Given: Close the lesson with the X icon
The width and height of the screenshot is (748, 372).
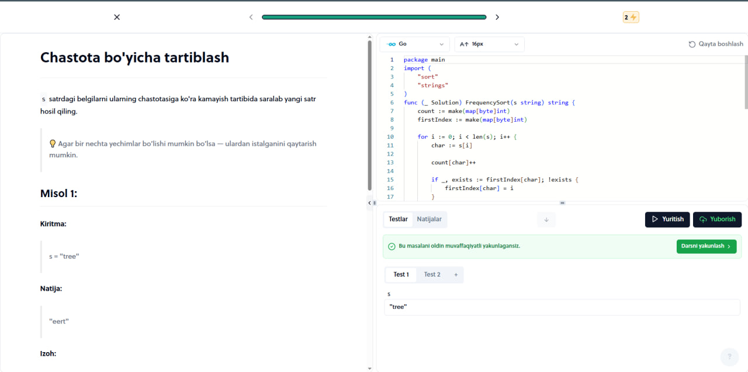Looking at the screenshot, I should point(117,17).
